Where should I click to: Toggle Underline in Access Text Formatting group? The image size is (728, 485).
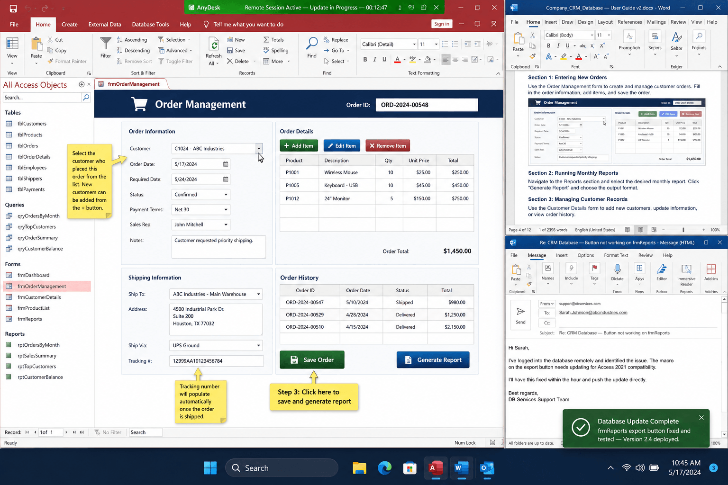(384, 59)
